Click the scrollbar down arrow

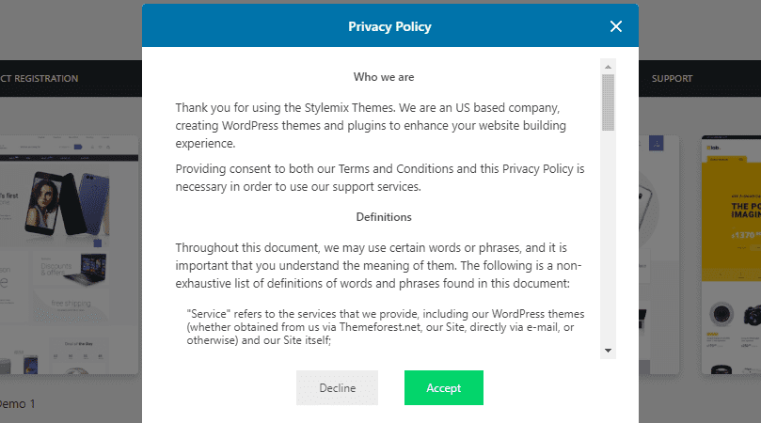coord(609,351)
